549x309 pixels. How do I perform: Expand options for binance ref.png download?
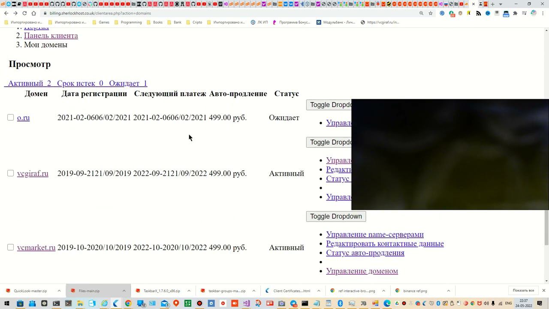coord(449,291)
